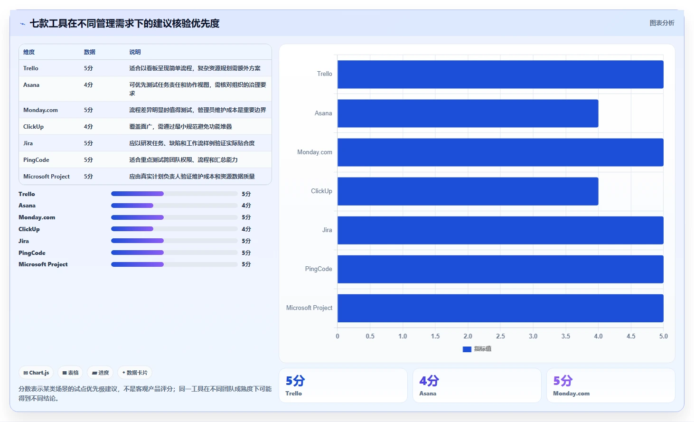This screenshot has height=422, width=694.
Task: Click the 说明 column header
Action: pos(135,52)
